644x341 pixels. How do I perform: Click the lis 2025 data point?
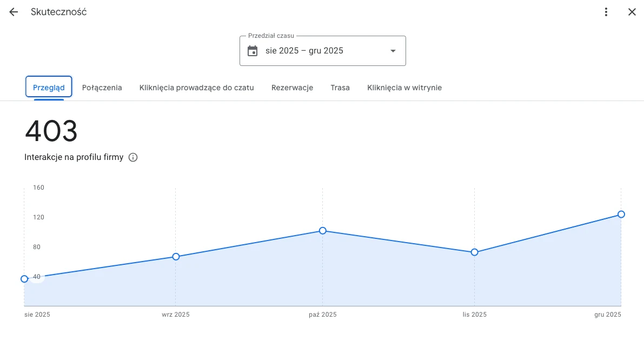pos(474,252)
